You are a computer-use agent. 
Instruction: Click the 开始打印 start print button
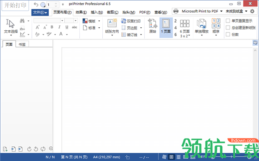pos(15,5)
